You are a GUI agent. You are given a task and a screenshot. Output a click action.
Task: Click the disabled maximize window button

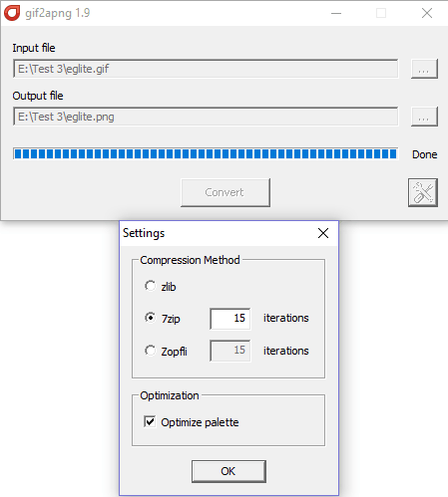(381, 13)
